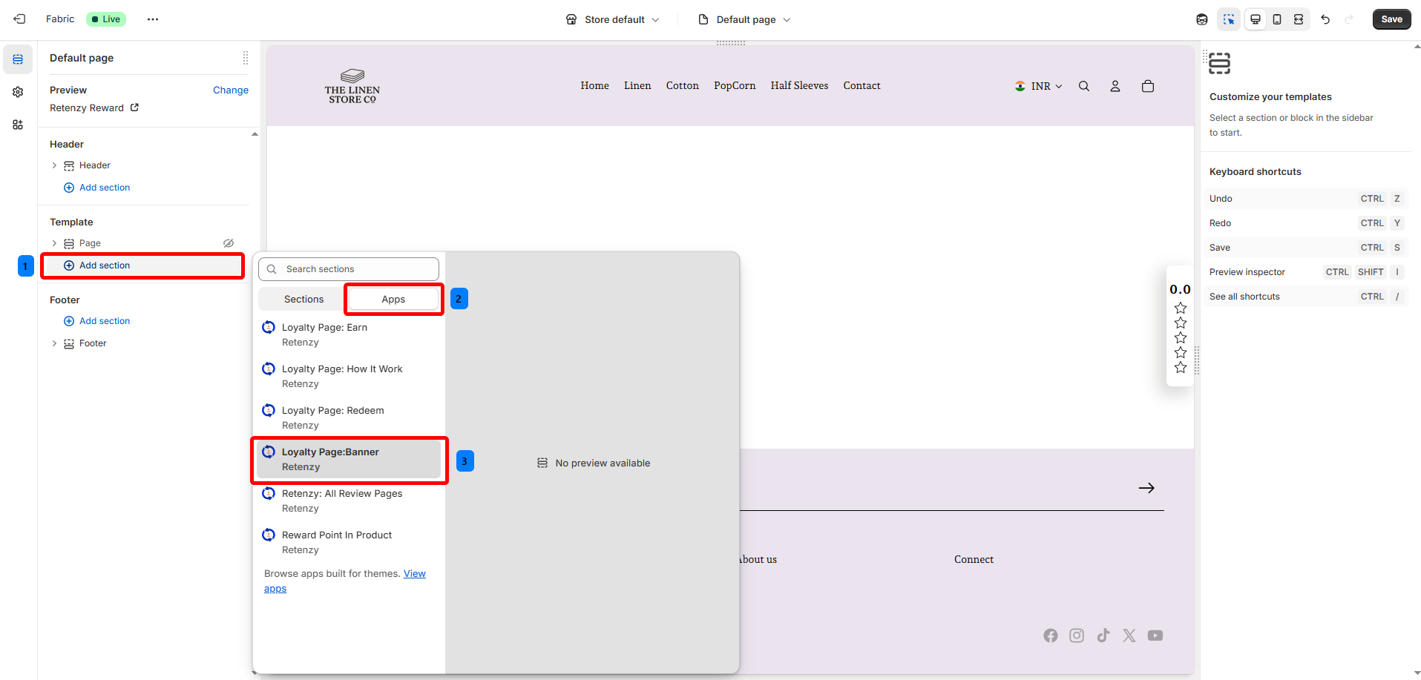Screen dimensions: 1421x680
Task: Click the Save button
Action: pos(1391,19)
